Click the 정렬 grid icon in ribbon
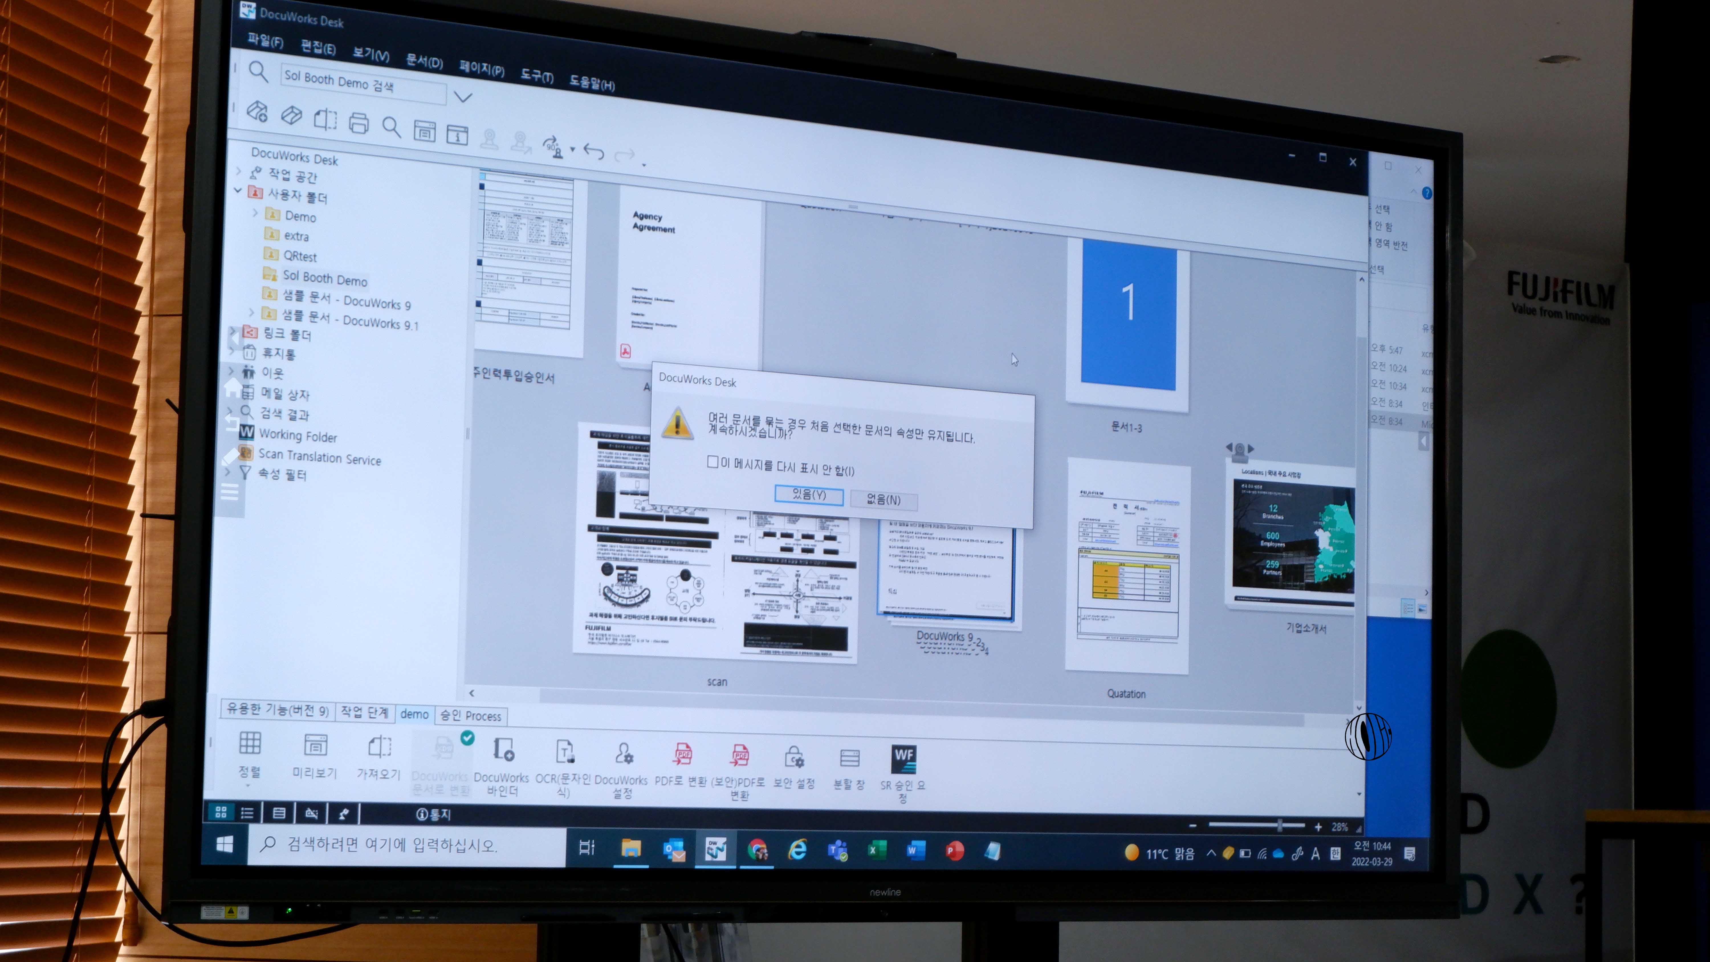Image resolution: width=1710 pixels, height=962 pixels. pyautogui.click(x=250, y=743)
